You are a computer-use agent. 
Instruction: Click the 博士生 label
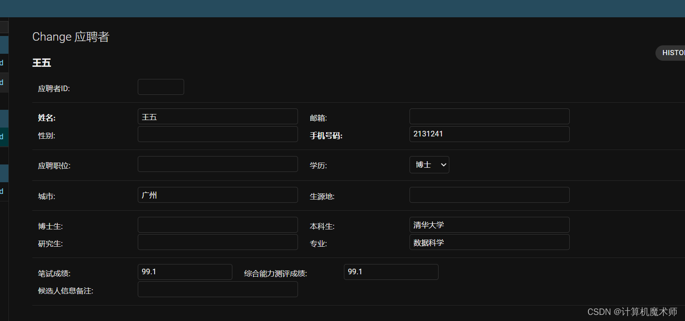tap(51, 227)
